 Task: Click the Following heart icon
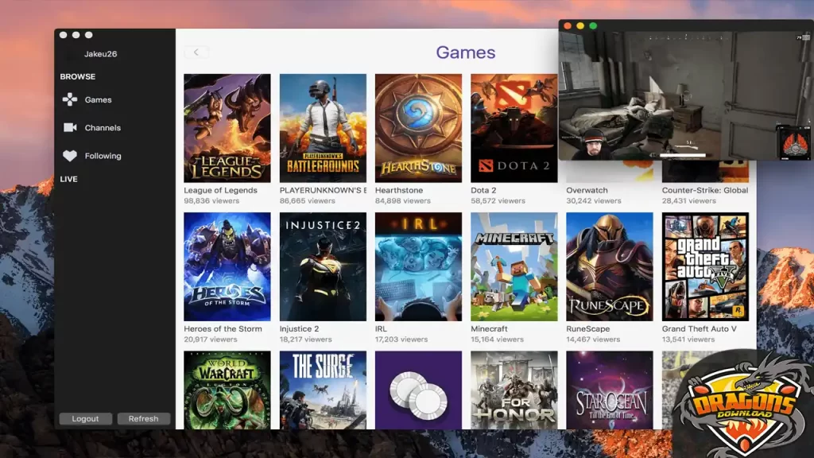pyautogui.click(x=70, y=156)
